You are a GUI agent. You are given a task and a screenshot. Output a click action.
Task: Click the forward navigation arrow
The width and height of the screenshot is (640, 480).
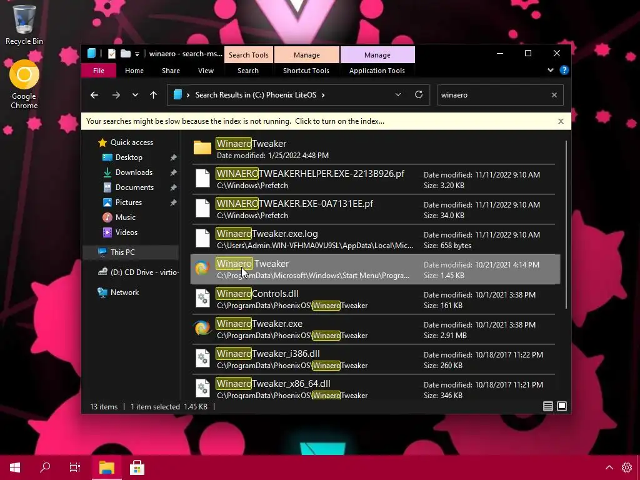coord(116,95)
